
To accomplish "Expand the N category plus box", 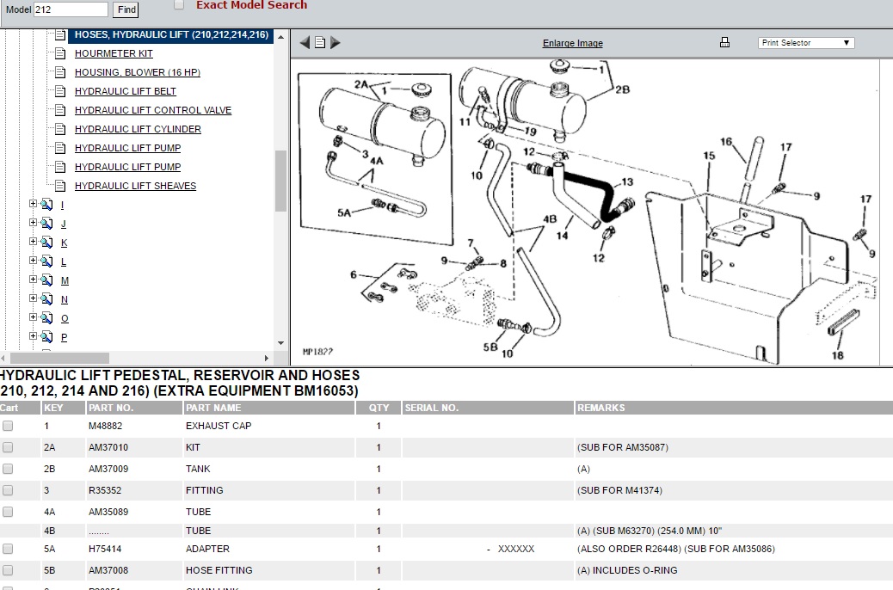I will point(33,298).
